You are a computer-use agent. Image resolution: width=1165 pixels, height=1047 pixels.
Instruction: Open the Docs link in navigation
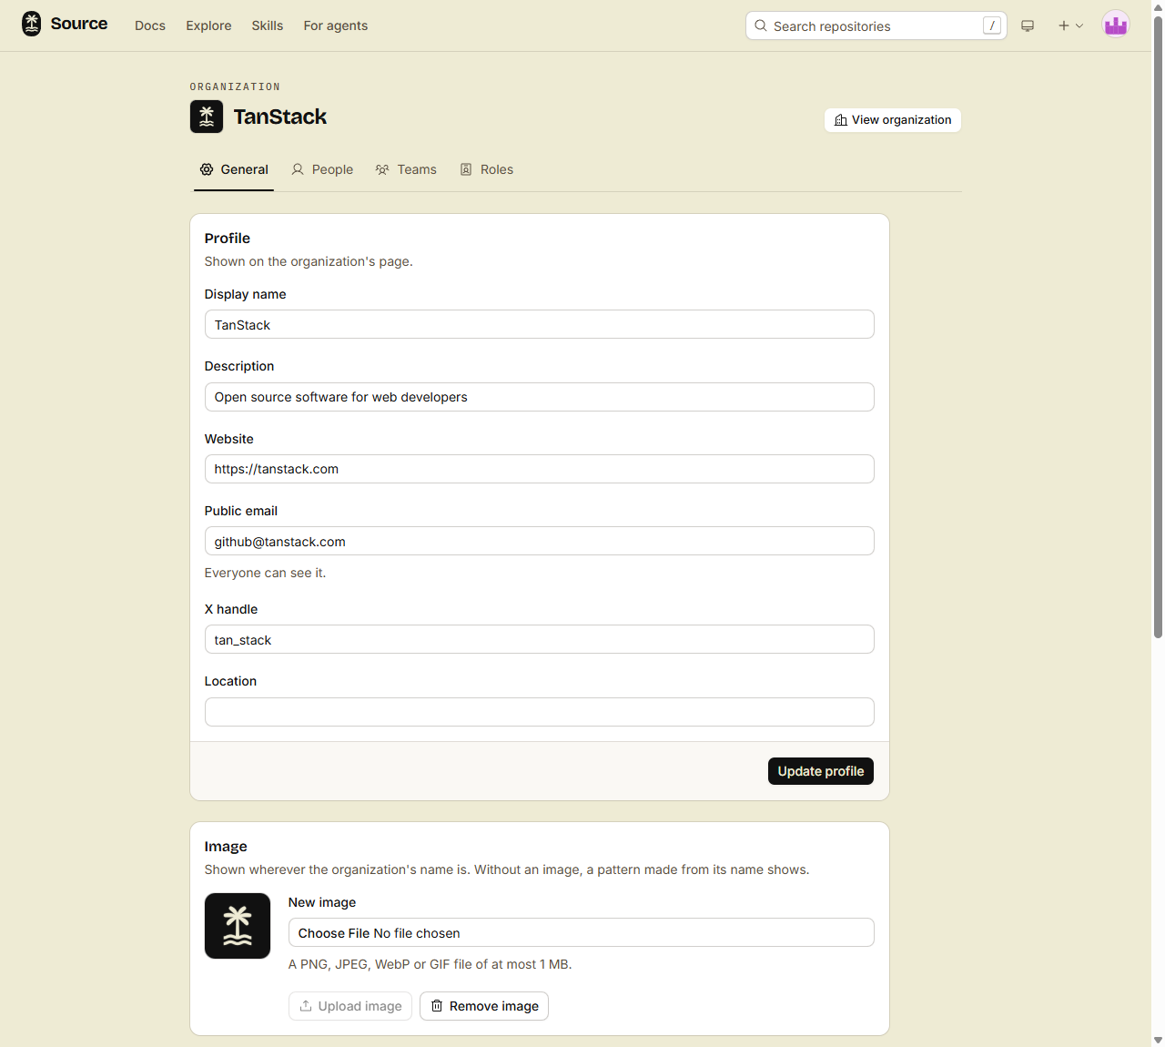coord(150,25)
